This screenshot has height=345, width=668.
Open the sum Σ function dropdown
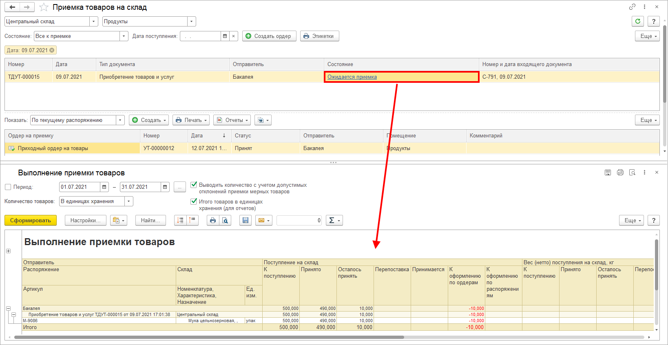click(334, 220)
